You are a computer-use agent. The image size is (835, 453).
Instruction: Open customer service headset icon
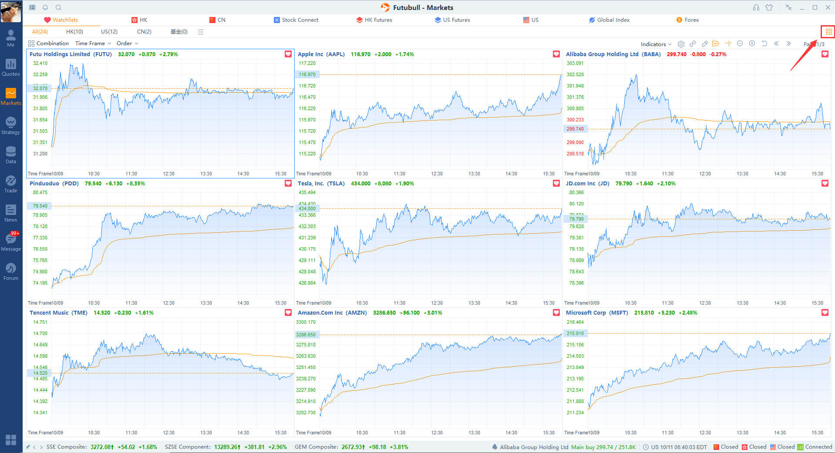point(756,7)
